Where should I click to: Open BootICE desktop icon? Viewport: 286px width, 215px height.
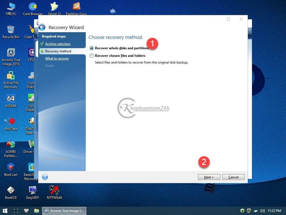[x=11, y=190]
